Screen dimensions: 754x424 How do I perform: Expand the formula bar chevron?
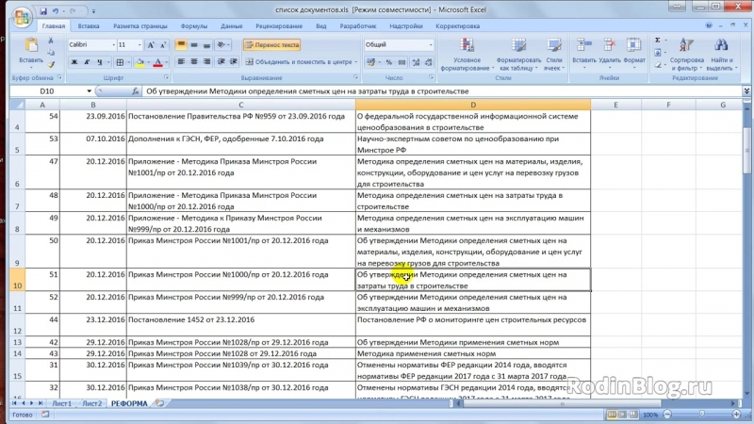[x=746, y=90]
